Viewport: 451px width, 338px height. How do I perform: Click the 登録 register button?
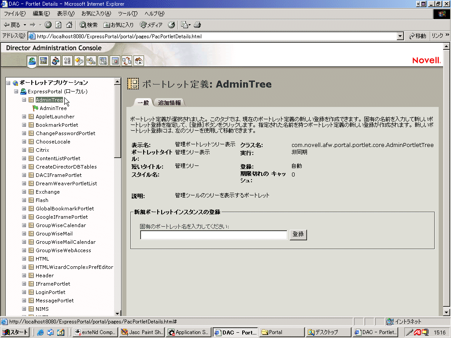(x=298, y=235)
